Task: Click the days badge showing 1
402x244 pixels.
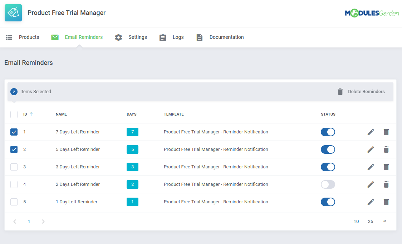Action: tap(133, 202)
